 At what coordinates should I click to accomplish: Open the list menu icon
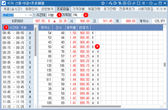[143, 3]
